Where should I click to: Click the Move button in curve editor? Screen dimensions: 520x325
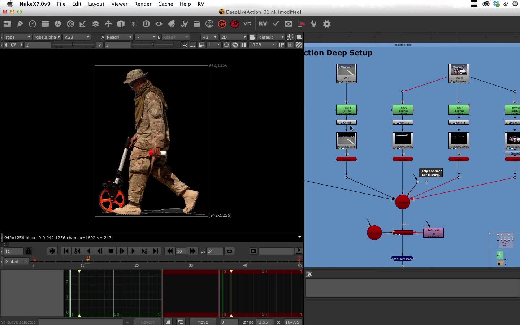click(203, 322)
